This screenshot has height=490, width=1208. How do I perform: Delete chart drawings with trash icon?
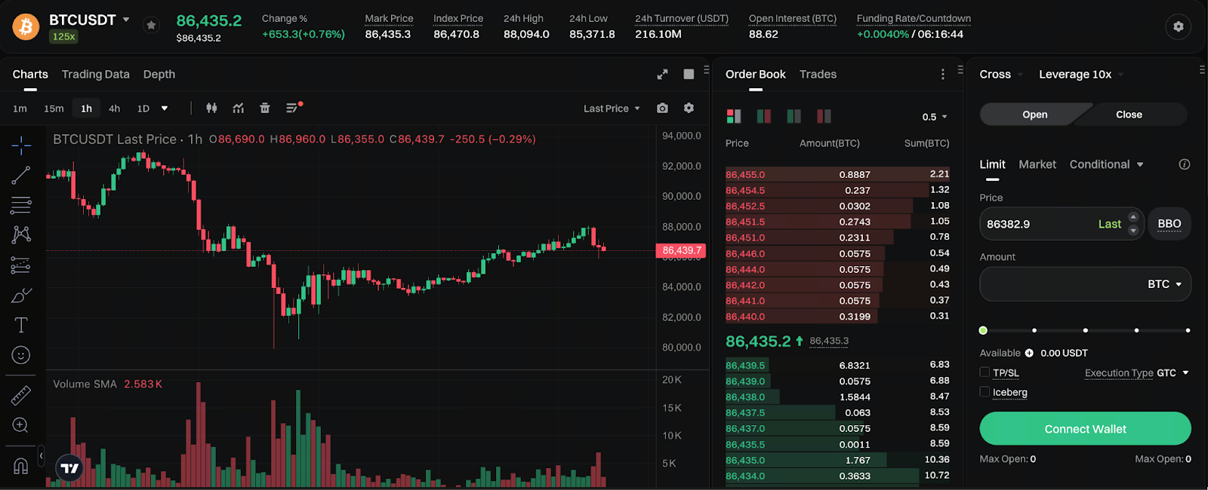265,109
